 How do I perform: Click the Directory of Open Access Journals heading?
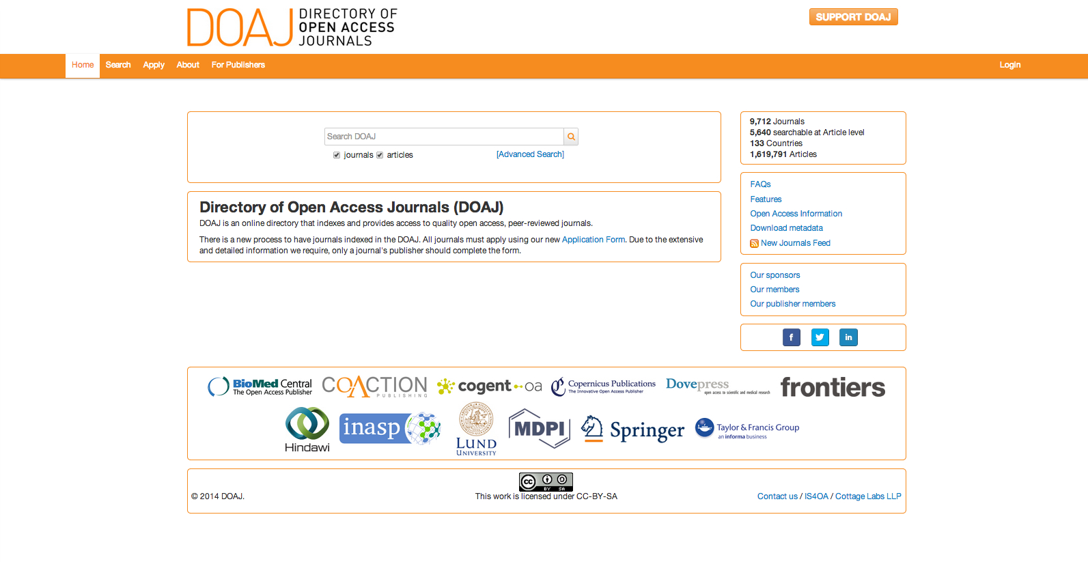(352, 208)
